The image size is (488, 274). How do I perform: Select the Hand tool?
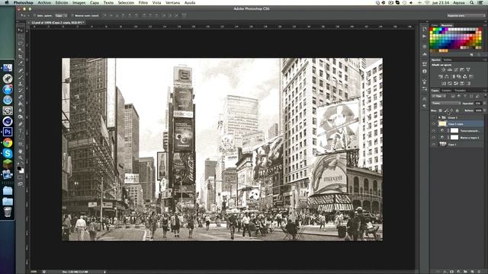tap(21, 151)
